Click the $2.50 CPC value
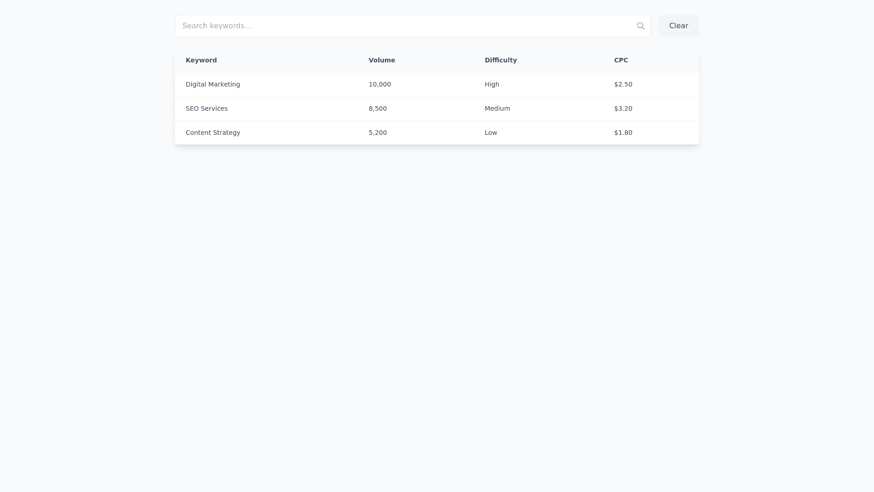 (623, 84)
